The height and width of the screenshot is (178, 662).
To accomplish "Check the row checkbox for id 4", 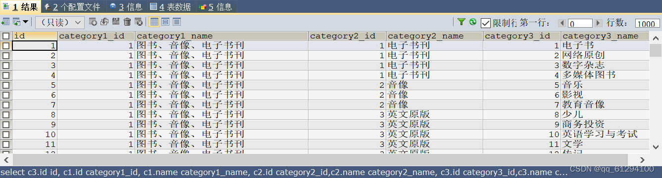I will tap(6, 75).
